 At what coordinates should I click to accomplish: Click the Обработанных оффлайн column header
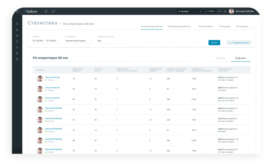pyautogui.click(x=155, y=70)
